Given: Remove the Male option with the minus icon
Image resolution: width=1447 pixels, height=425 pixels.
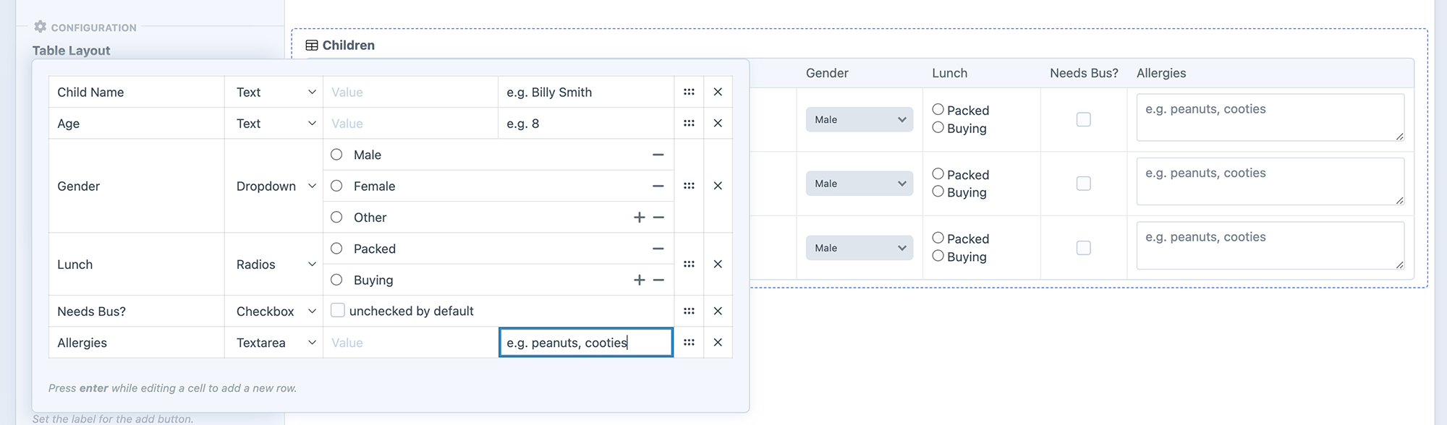Looking at the screenshot, I should (x=658, y=155).
